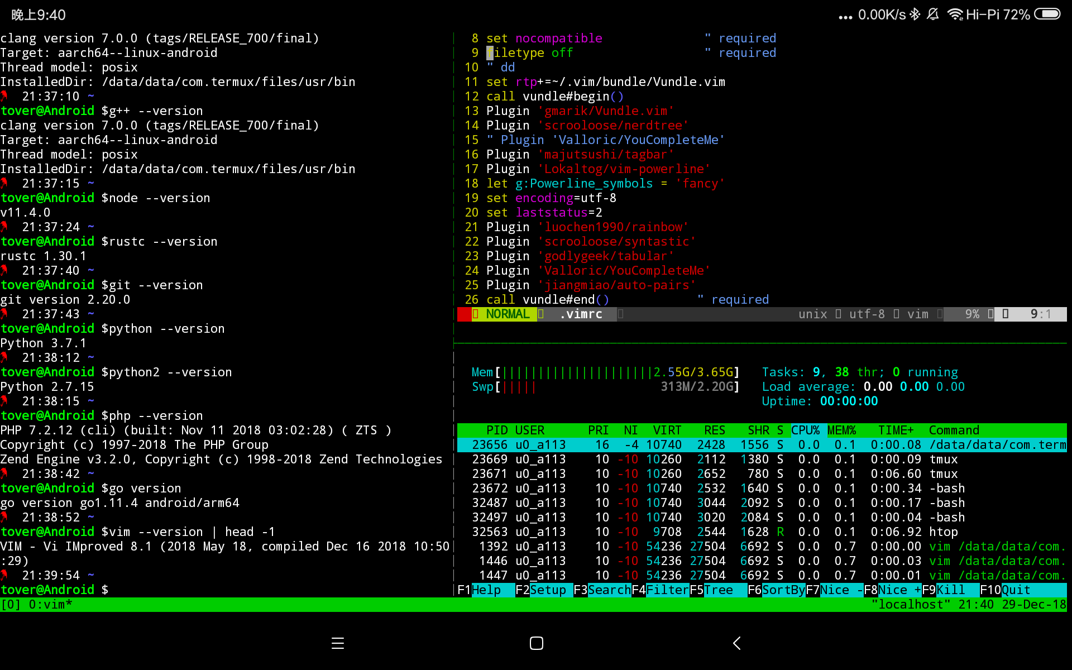Tap the Android home square button
The height and width of the screenshot is (670, 1072).
tap(536, 643)
